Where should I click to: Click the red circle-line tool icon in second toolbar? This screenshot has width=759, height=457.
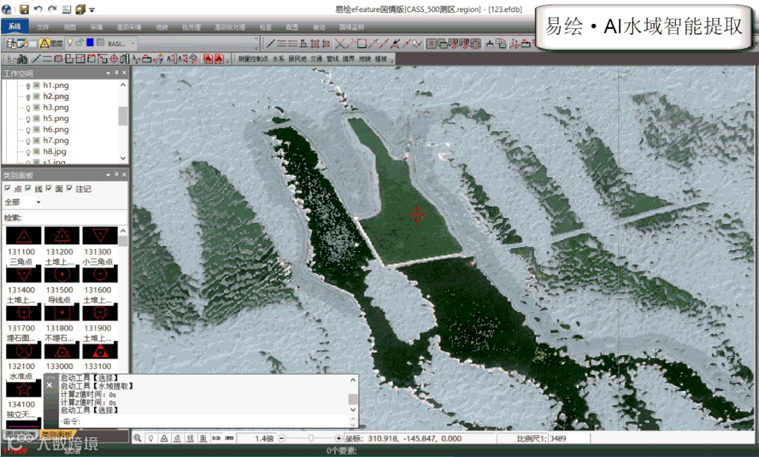click(58, 59)
